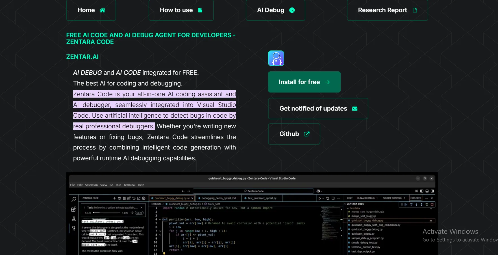Click Get notified of updates
Screen dimensions: 498x255
point(318,109)
